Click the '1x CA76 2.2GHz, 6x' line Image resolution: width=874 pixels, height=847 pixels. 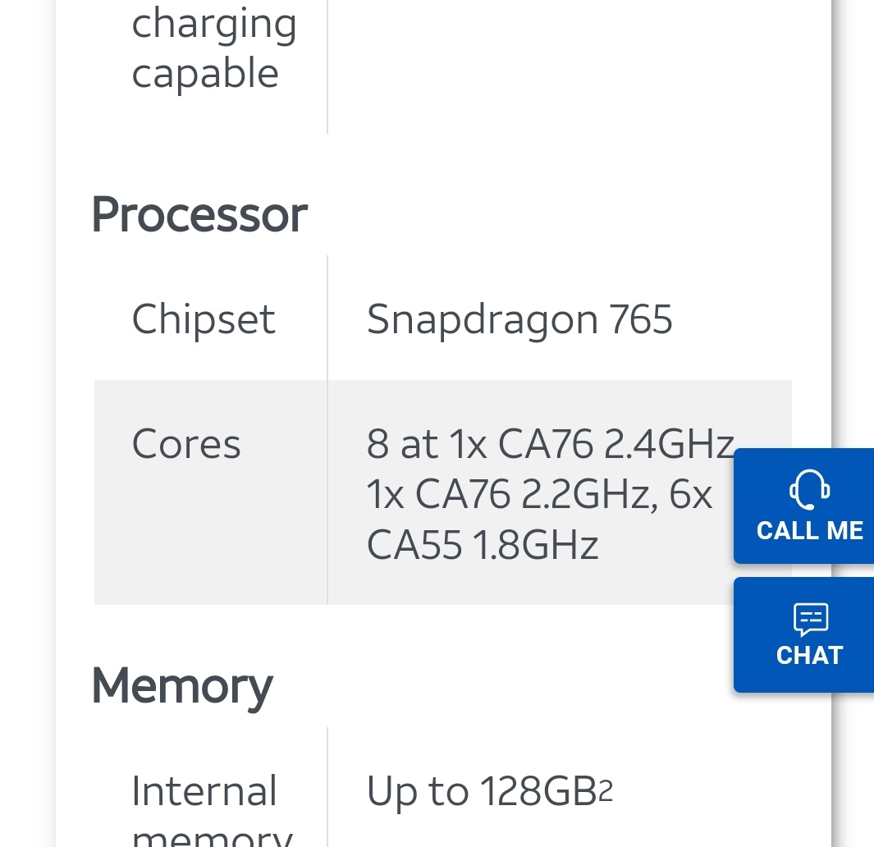pyautogui.click(x=539, y=495)
